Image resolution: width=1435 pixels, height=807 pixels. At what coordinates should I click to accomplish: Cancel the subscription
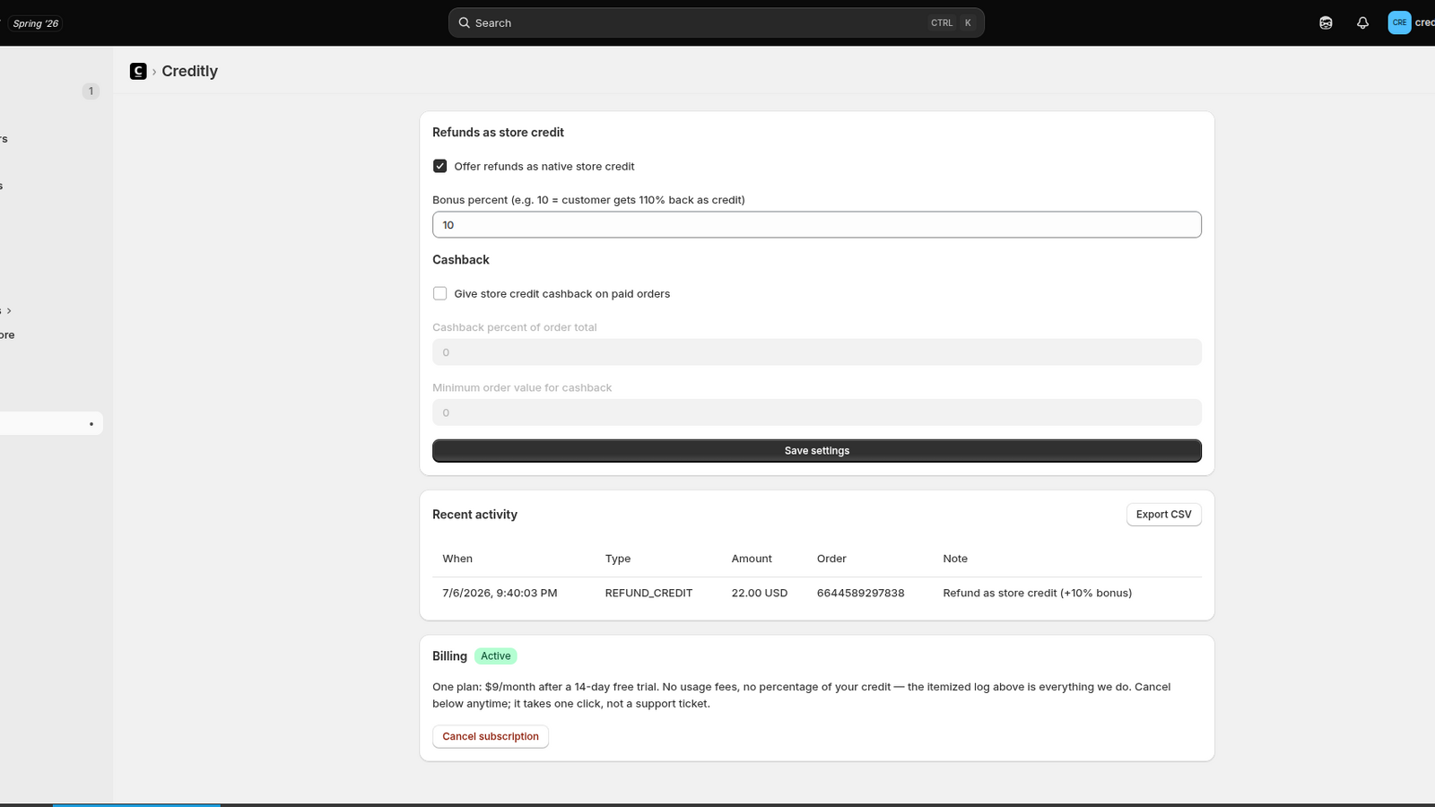point(491,736)
